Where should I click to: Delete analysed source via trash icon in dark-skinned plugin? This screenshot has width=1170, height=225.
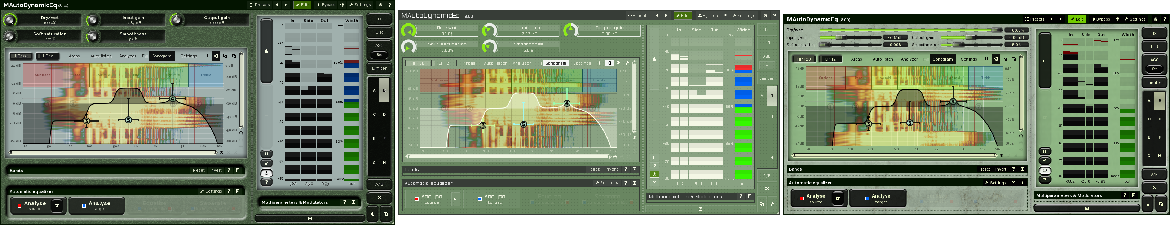pos(57,206)
